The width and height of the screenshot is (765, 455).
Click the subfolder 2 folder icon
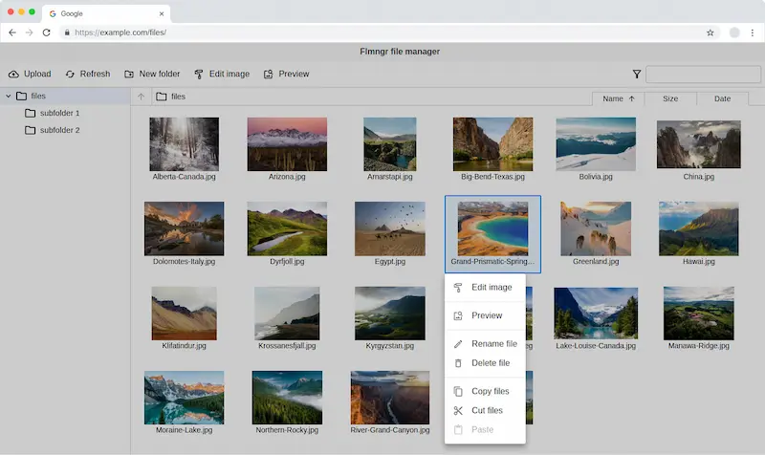click(x=31, y=130)
